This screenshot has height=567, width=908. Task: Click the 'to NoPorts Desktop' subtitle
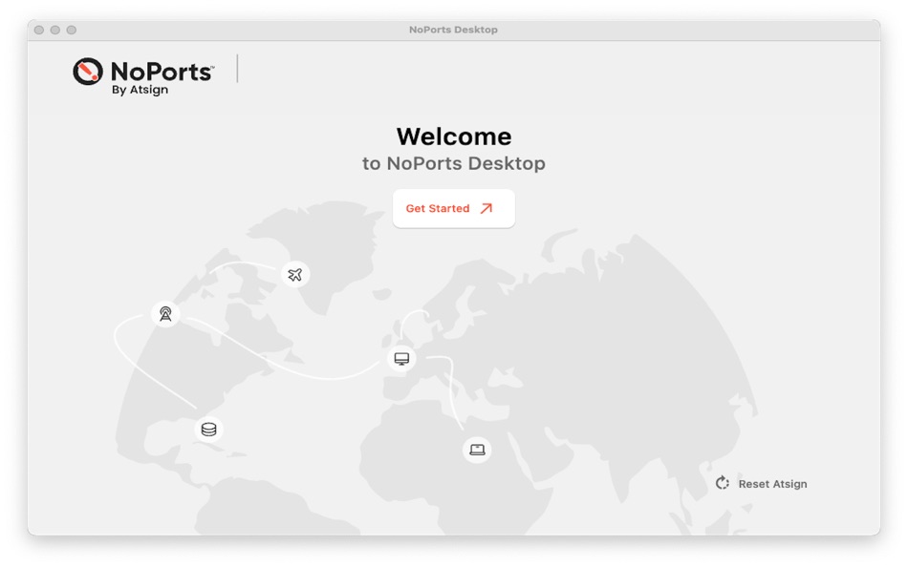point(453,163)
